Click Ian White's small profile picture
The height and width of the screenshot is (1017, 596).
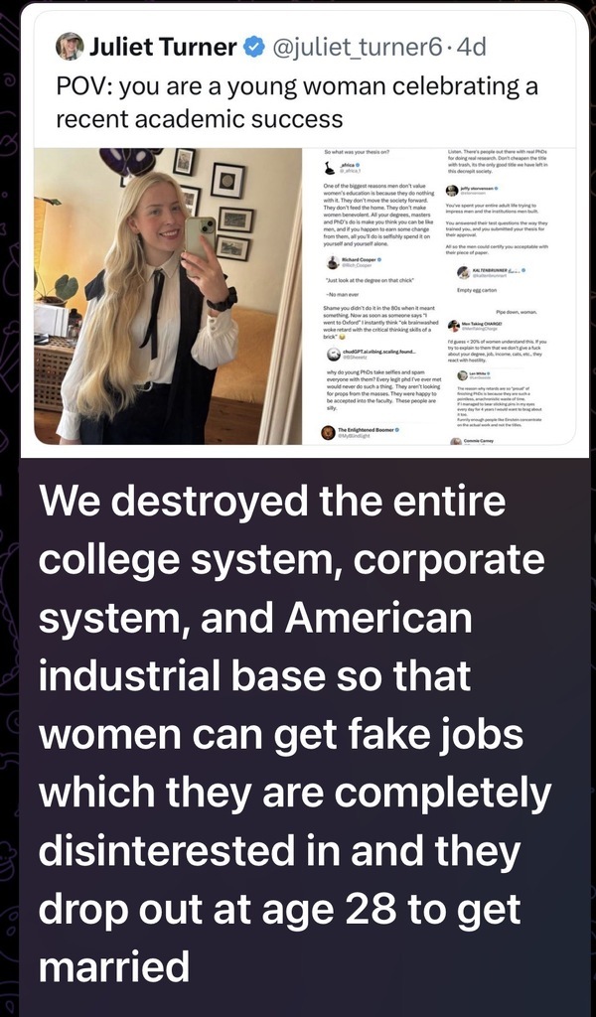pos(463,374)
